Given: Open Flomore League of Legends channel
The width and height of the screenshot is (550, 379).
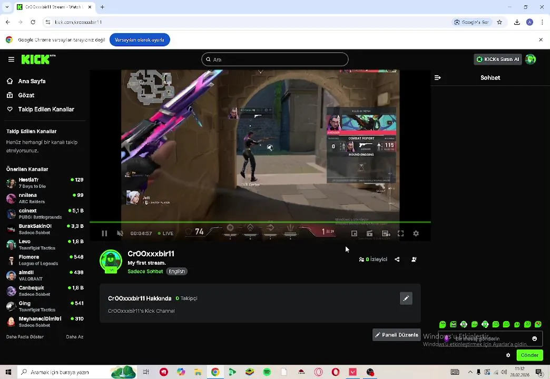Looking at the screenshot, I should click(x=45, y=260).
